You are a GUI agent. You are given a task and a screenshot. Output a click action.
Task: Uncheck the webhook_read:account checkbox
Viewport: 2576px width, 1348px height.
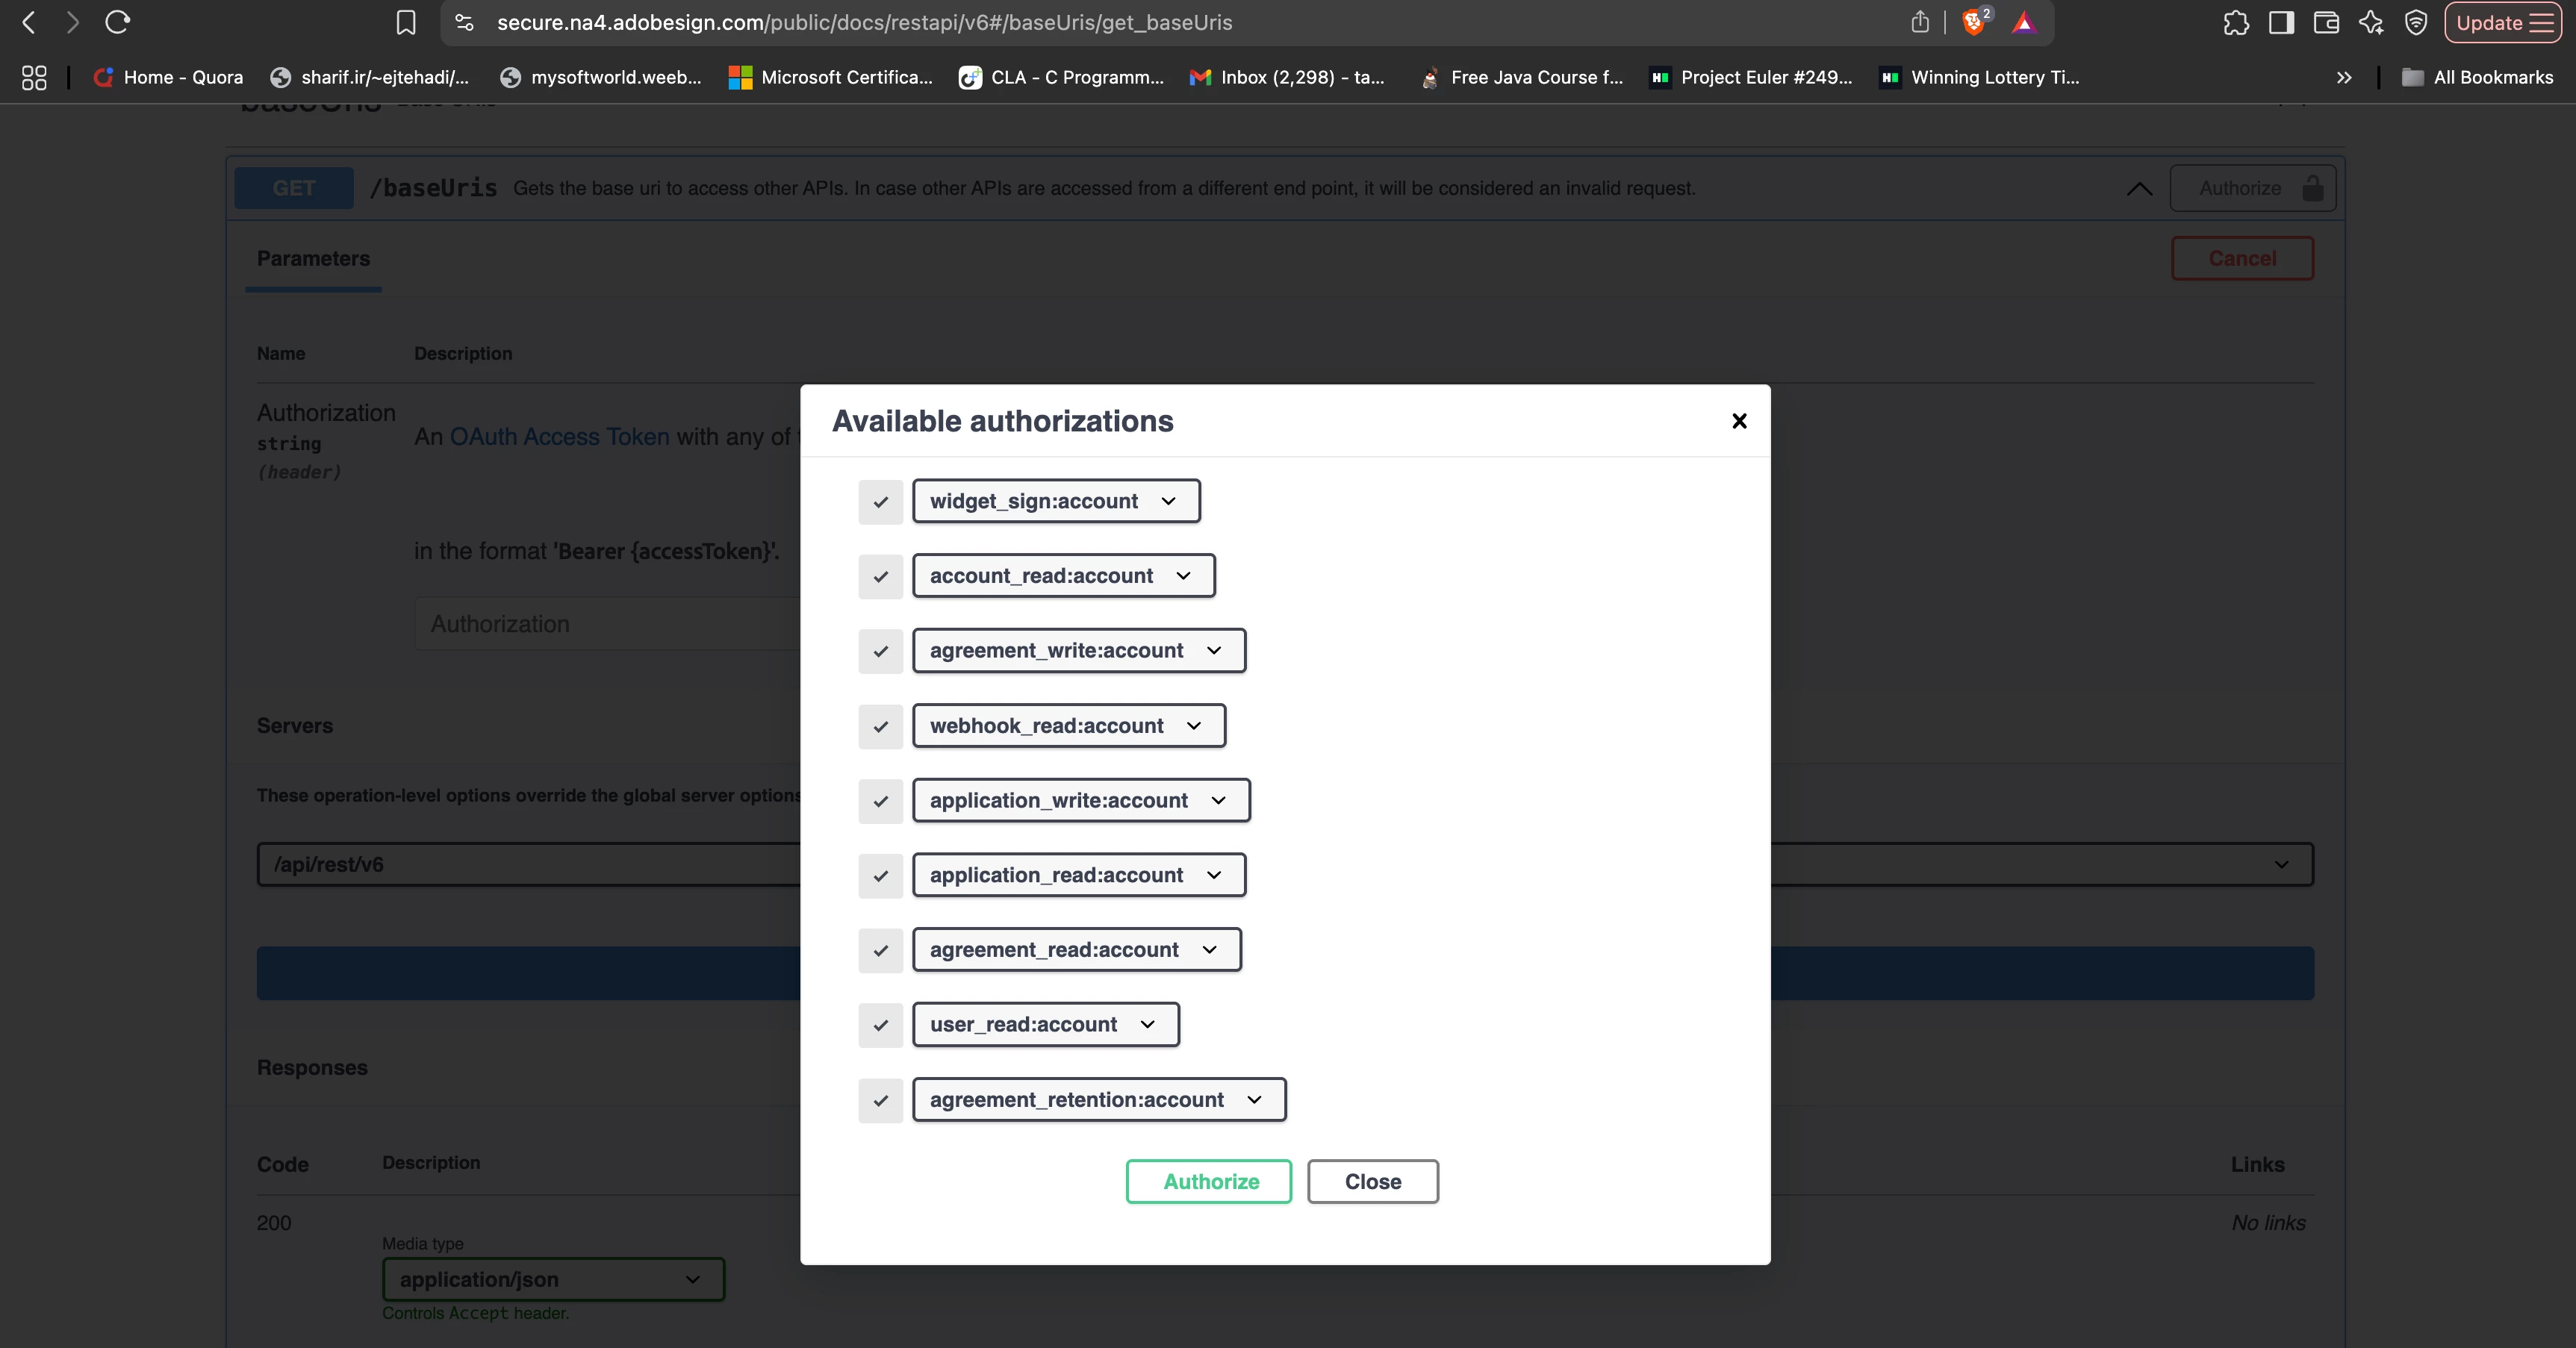[880, 726]
